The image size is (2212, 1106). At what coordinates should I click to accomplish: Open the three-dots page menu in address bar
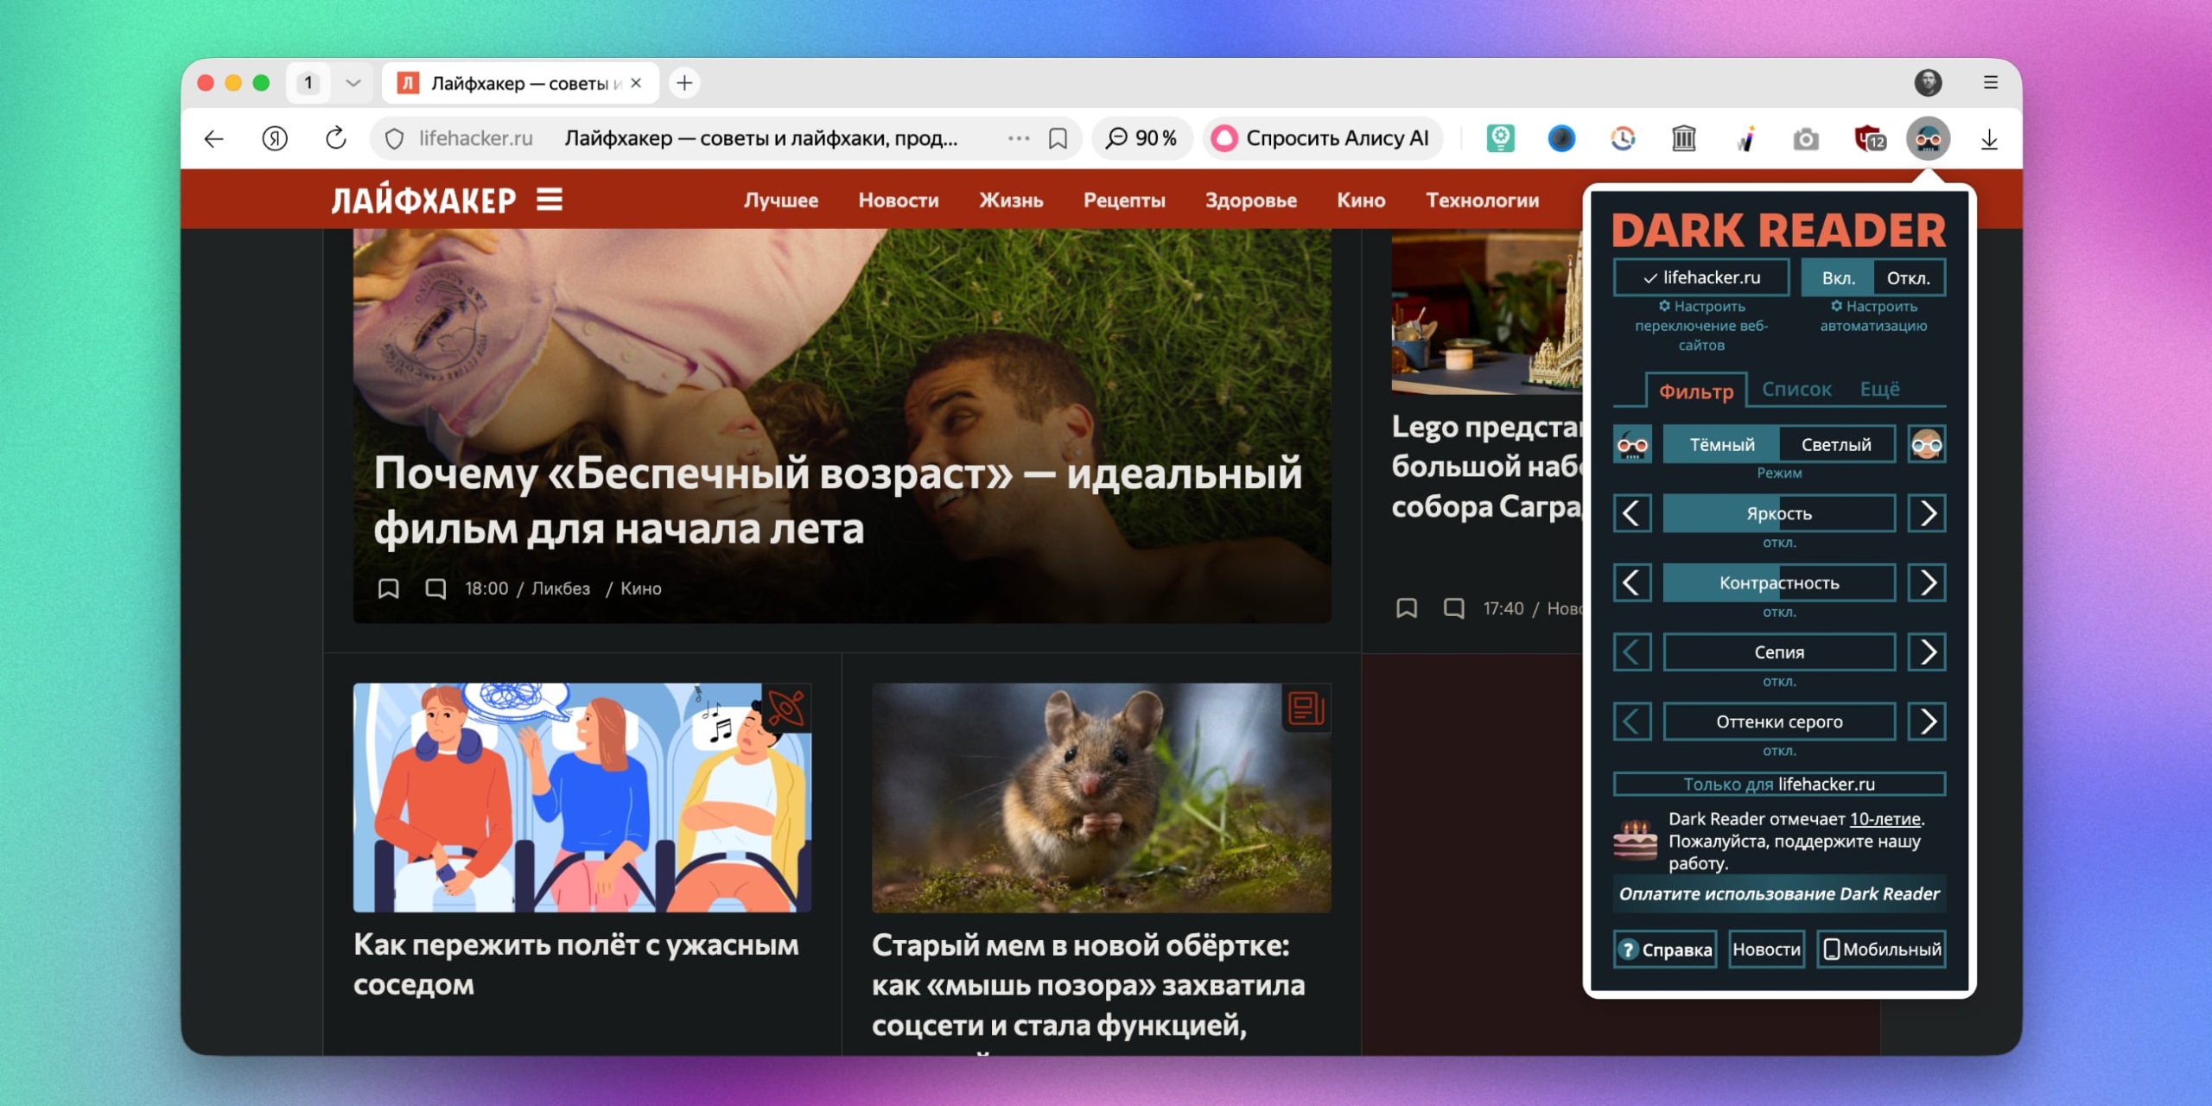coord(1019,138)
